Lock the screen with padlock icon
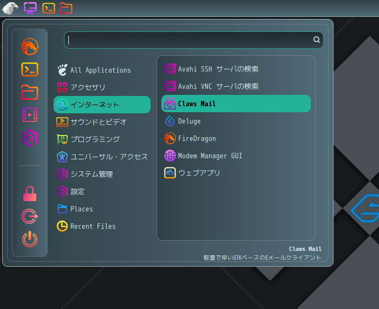 click(x=30, y=194)
